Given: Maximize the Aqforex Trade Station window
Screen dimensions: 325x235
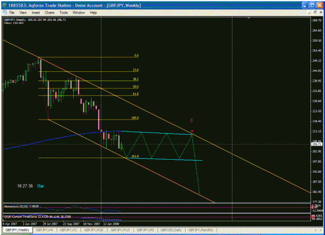Looking at the screenshot, I should pyautogui.click(x=313, y=5).
